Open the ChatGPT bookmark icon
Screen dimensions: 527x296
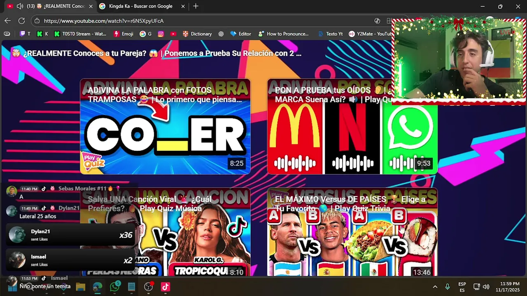coord(221,34)
